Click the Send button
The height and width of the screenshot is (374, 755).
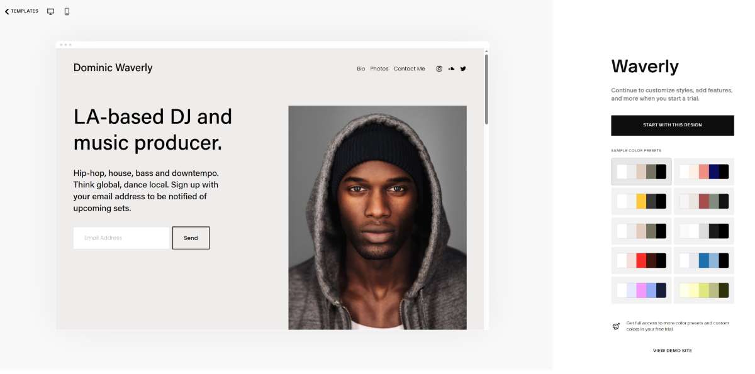(x=191, y=238)
